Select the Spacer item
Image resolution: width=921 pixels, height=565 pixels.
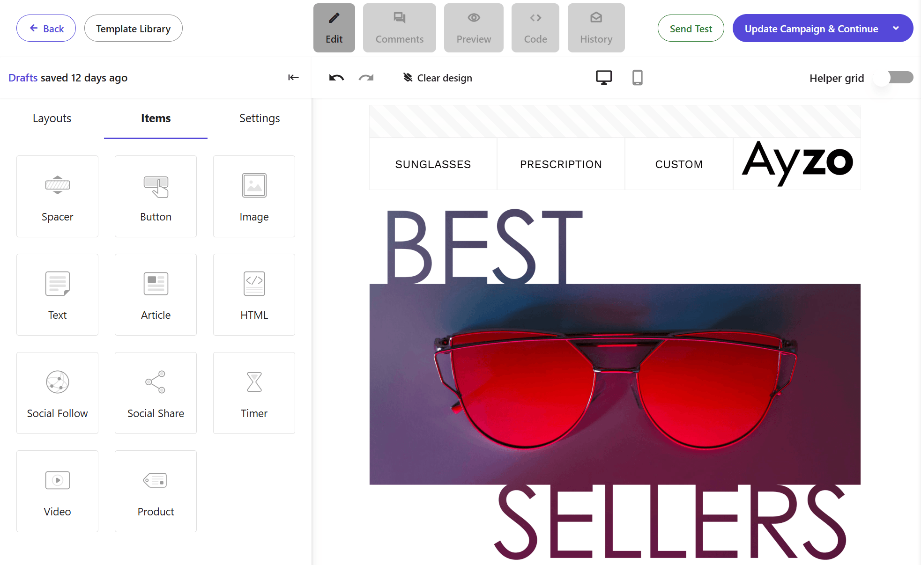pos(57,196)
